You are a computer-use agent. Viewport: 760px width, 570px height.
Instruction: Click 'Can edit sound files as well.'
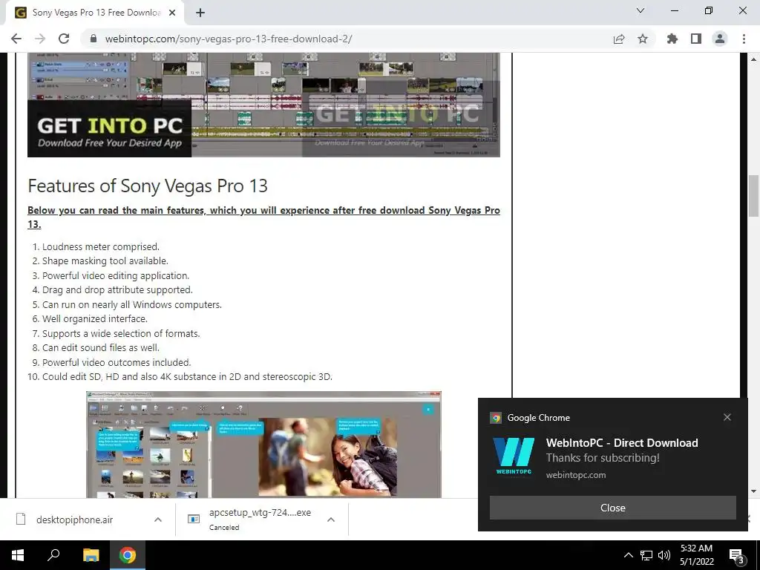[x=101, y=347]
